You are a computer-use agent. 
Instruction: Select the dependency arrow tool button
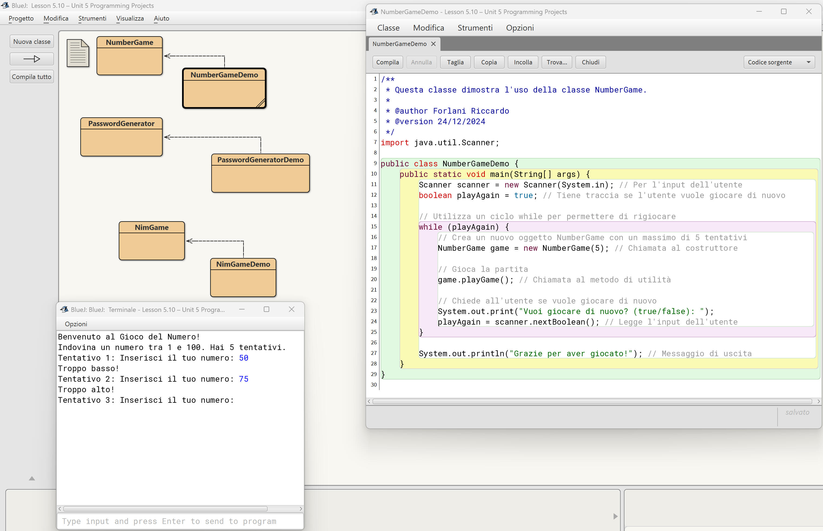[32, 59]
